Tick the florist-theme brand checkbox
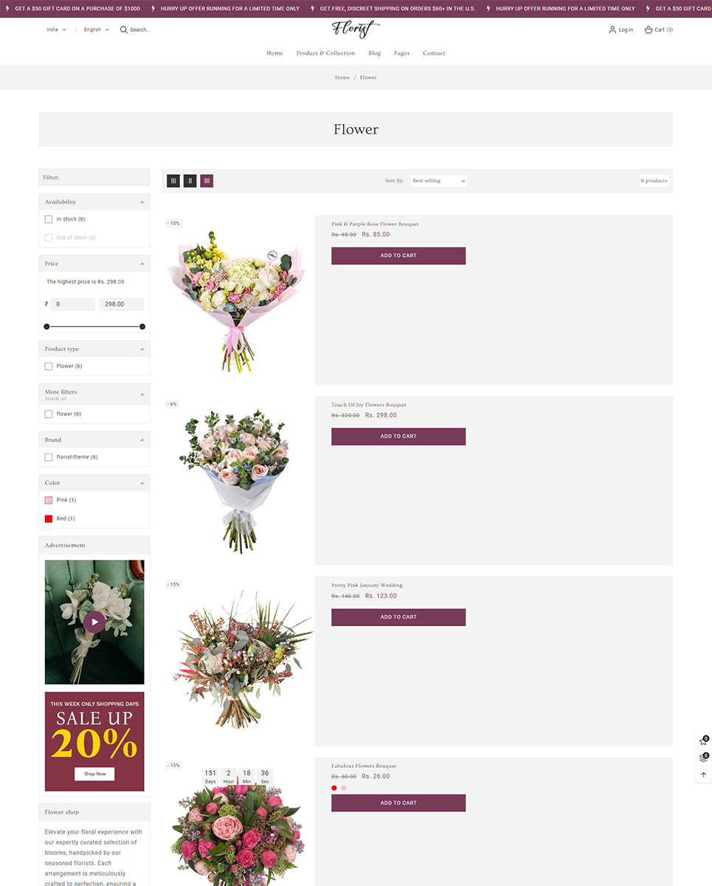 [x=49, y=457]
